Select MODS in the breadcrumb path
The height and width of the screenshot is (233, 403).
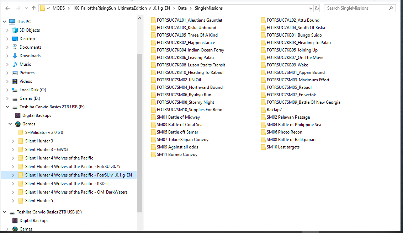[x=59, y=8]
